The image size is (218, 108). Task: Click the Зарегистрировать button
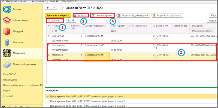[103, 16]
